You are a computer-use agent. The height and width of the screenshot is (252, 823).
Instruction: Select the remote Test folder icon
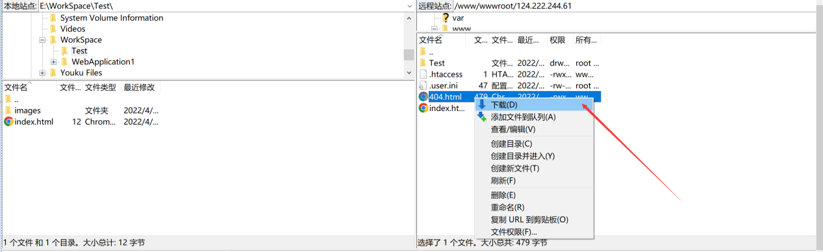[422, 63]
